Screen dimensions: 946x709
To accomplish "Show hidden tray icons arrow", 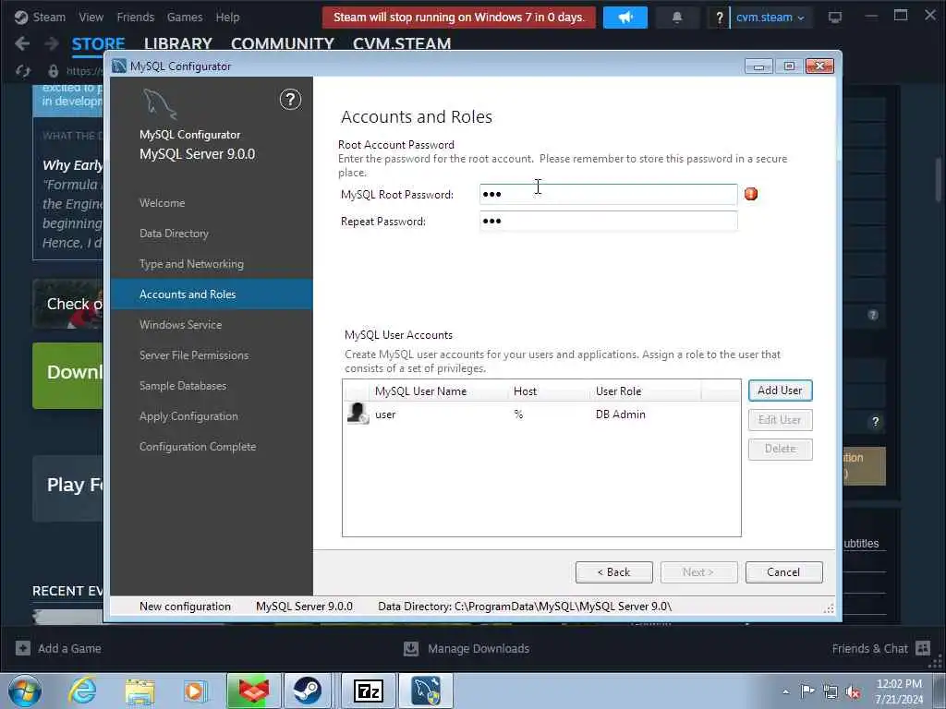I will click(x=785, y=692).
